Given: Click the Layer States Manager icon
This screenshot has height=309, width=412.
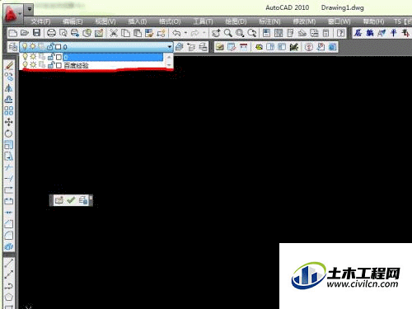Looking at the screenshot, I should (204, 47).
